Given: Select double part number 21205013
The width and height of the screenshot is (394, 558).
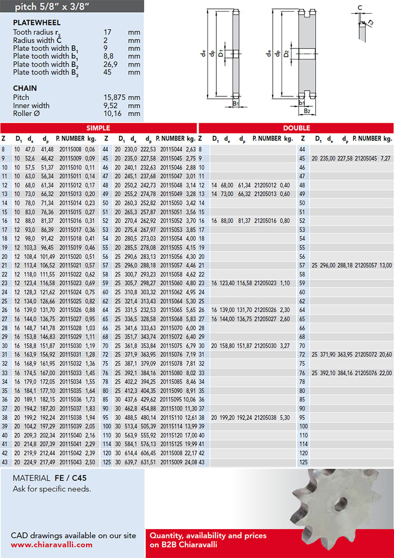Looking at the screenshot, I should pos(266,194).
